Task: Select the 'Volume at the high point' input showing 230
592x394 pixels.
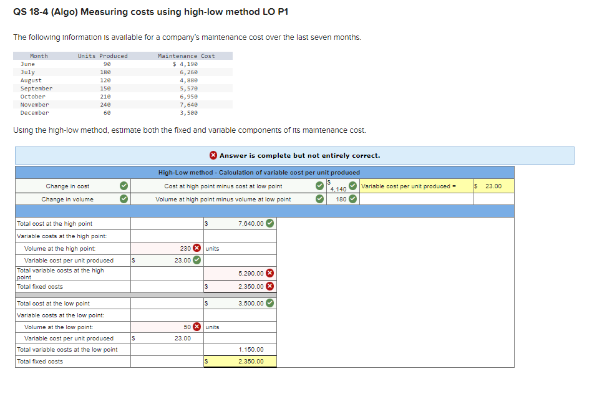Action: 167,248
